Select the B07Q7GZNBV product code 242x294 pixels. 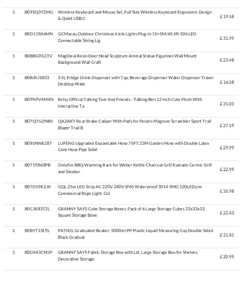(x=39, y=121)
